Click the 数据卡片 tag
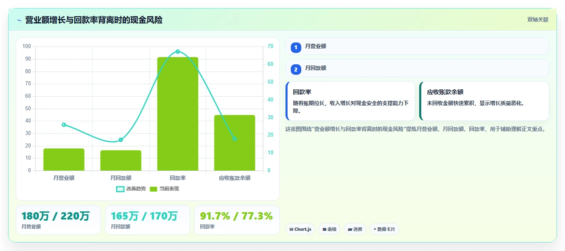Image resolution: width=565 pixels, height=251 pixels. [x=384, y=229]
